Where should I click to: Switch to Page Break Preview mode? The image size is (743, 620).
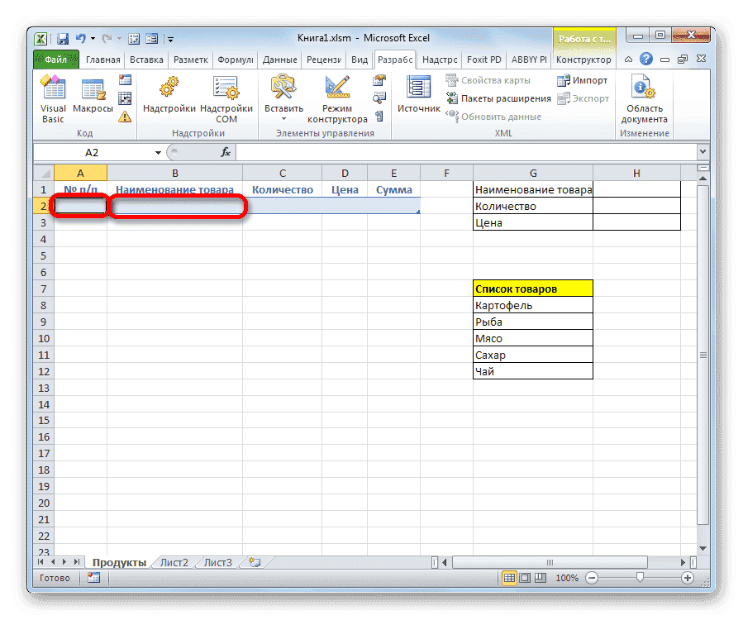pyautogui.click(x=539, y=578)
